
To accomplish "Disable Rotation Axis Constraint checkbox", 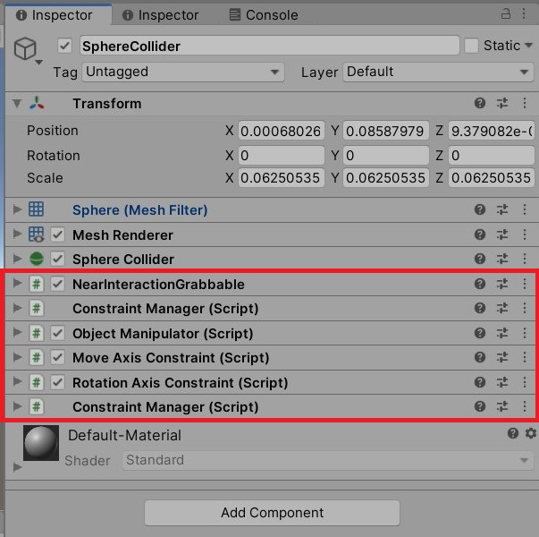I will point(58,382).
